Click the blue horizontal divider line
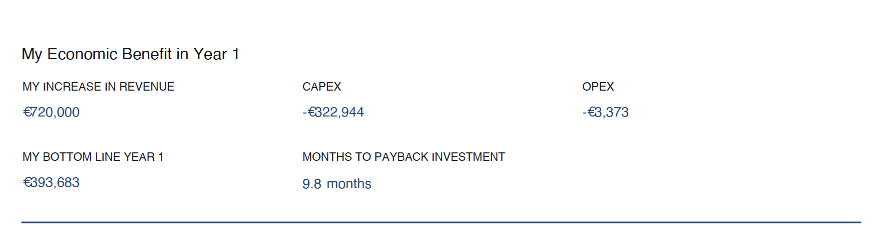Image resolution: width=881 pixels, height=240 pixels. click(441, 222)
